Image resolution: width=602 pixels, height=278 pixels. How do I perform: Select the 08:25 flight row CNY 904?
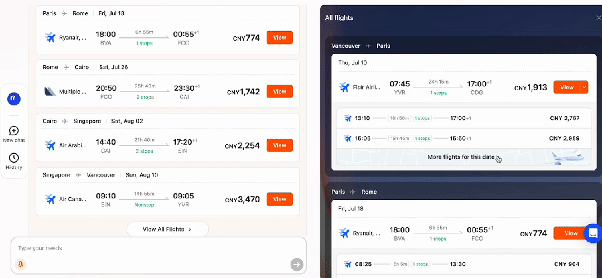[x=461, y=264]
